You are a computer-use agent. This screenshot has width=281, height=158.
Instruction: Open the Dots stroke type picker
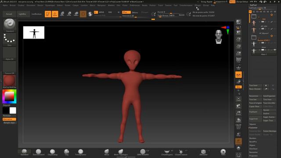pyautogui.click(x=10, y=39)
